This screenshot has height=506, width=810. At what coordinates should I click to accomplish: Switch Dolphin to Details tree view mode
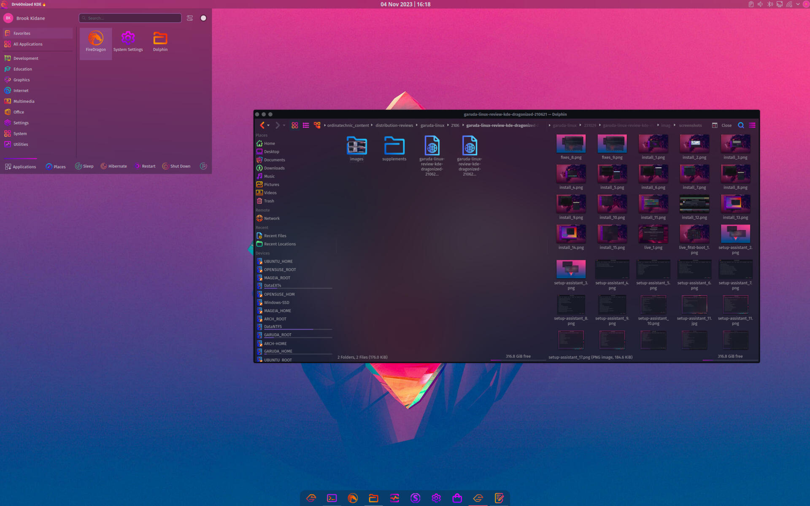tap(317, 125)
